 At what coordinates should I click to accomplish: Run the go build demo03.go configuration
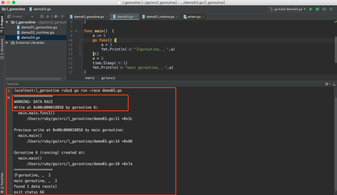point(311,9)
